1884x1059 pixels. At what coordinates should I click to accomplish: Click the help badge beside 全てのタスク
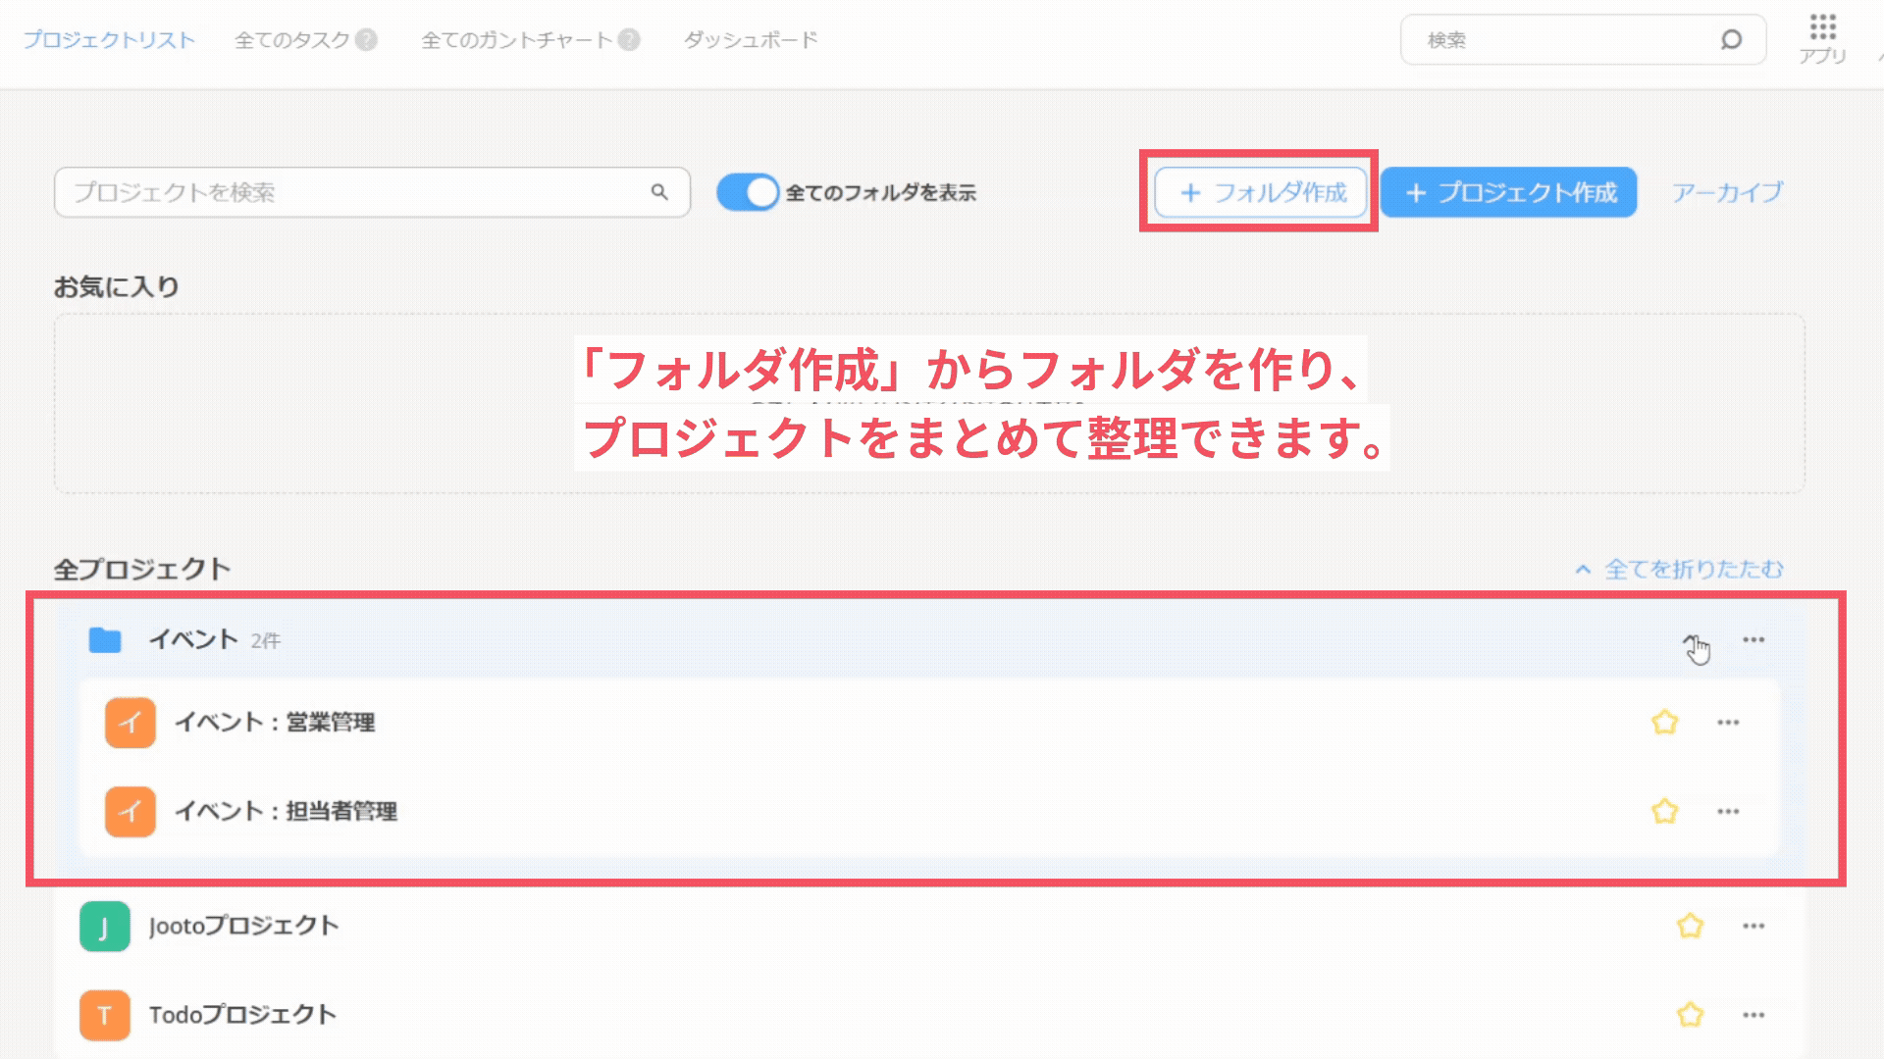click(366, 40)
